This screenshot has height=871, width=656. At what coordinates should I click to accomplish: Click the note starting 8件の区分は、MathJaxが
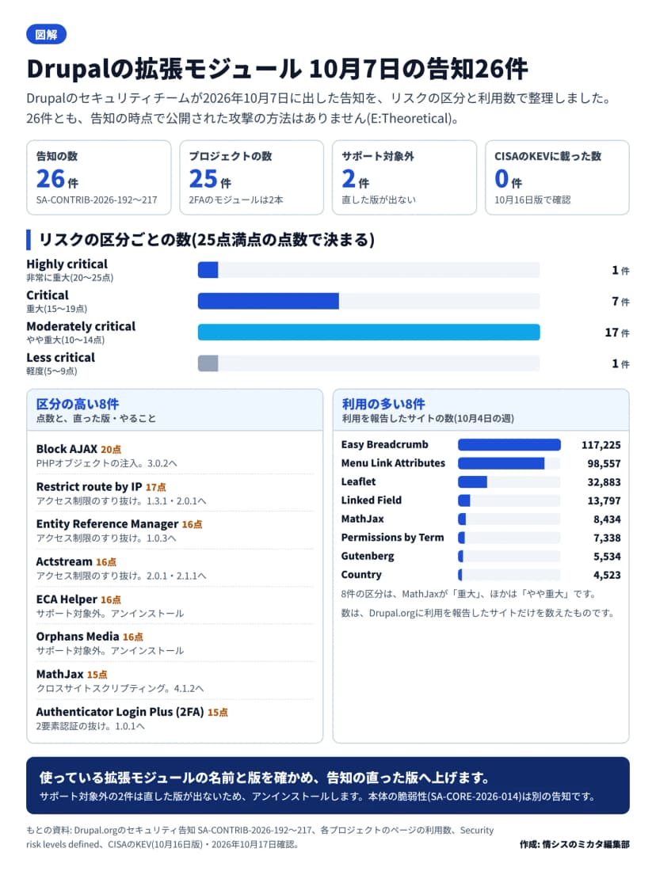pyautogui.click(x=470, y=595)
